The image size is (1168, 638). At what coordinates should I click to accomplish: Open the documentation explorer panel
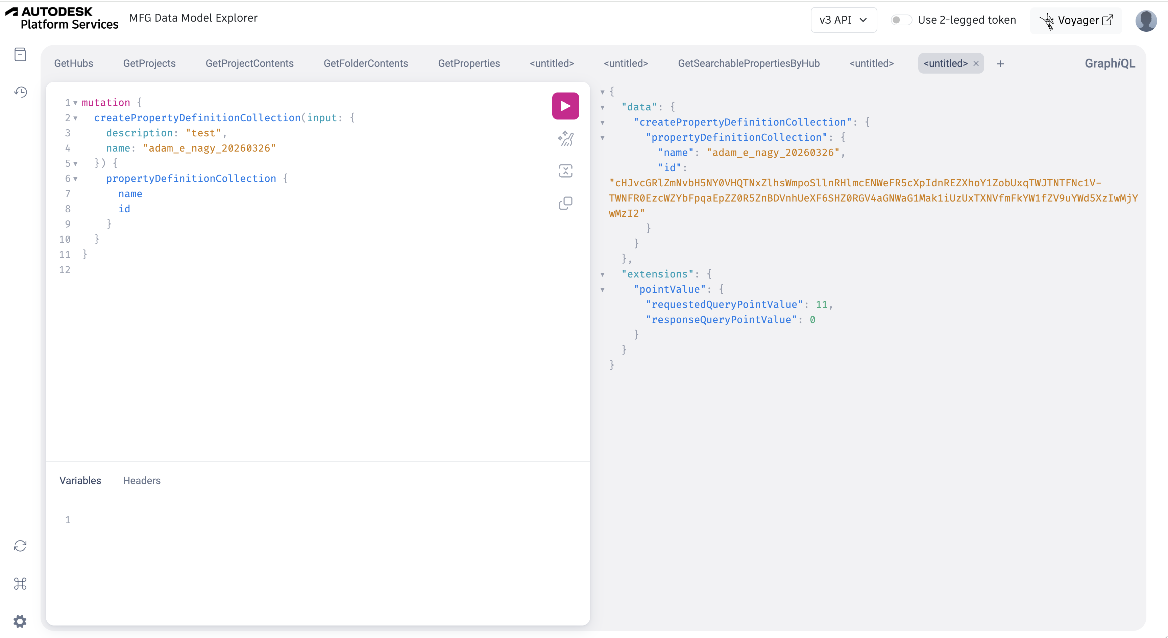[x=20, y=54]
